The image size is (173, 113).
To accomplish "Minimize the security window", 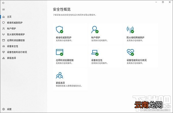I will pyautogui.click(x=156, y=2).
